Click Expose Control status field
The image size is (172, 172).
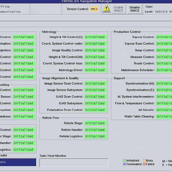click(164, 37)
